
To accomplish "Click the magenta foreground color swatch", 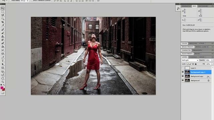I will pyautogui.click(x=2, y=88).
